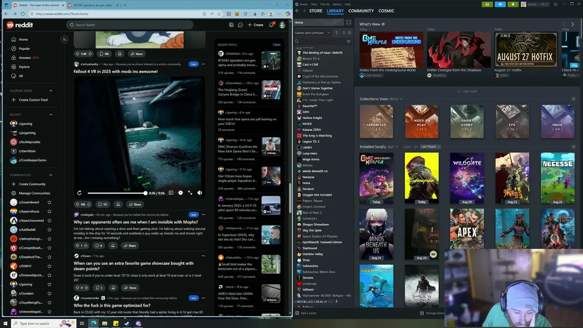
Task: Collapse the Communities section
Action: click(x=51, y=175)
